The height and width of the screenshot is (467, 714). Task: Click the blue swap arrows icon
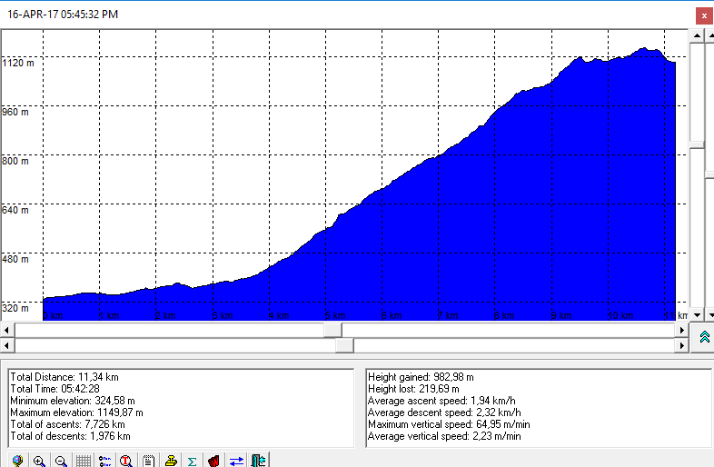click(x=236, y=461)
